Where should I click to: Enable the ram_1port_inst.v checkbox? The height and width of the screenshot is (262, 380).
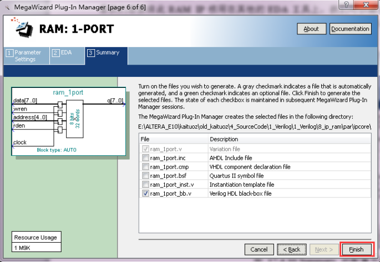pyautogui.click(x=145, y=185)
